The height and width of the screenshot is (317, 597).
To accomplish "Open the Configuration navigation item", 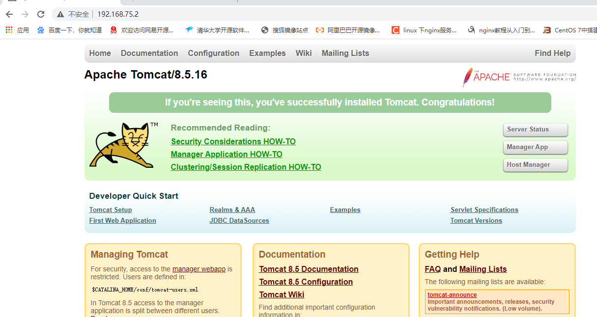I will [214, 53].
